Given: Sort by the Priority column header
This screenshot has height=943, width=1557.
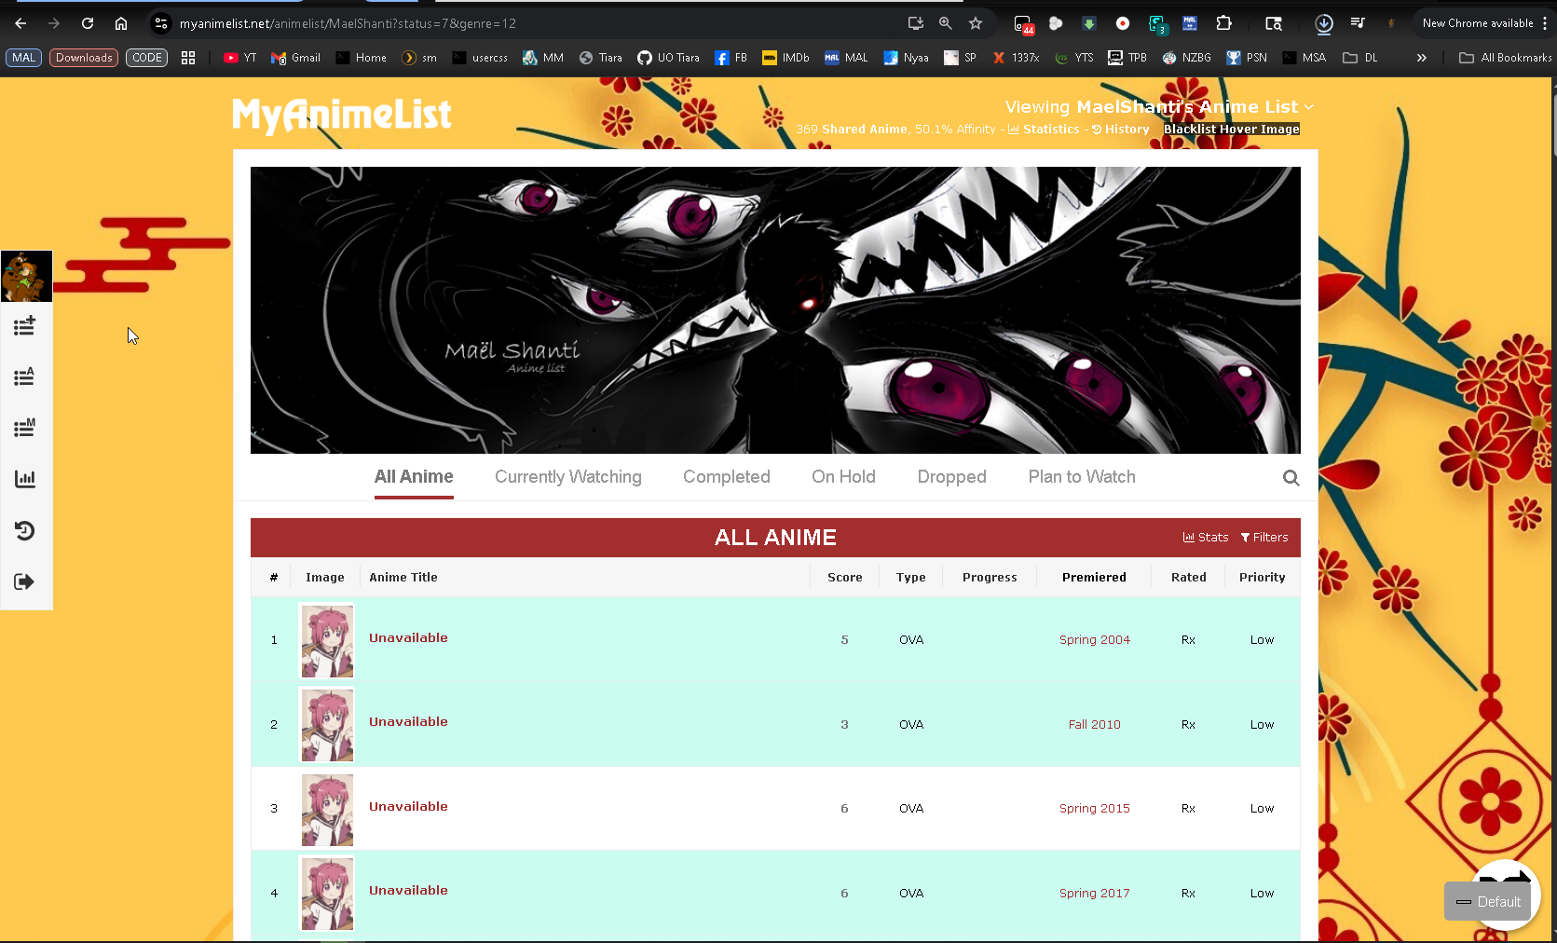Looking at the screenshot, I should click(1263, 578).
